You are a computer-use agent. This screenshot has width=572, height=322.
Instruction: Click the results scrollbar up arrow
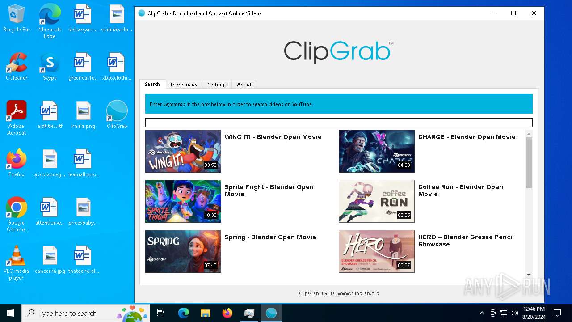529,134
